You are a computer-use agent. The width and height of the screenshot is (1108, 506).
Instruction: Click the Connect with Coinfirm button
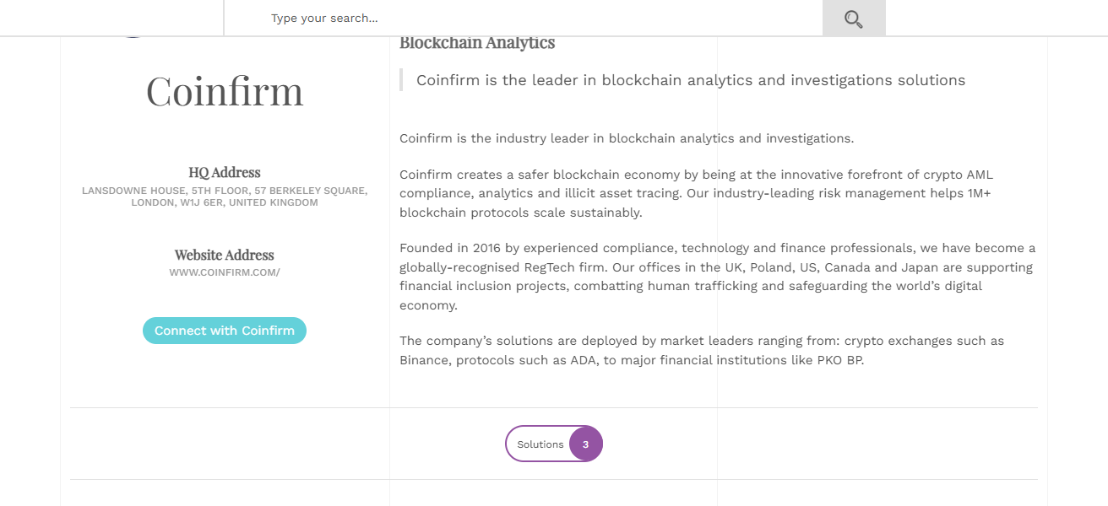pos(225,331)
